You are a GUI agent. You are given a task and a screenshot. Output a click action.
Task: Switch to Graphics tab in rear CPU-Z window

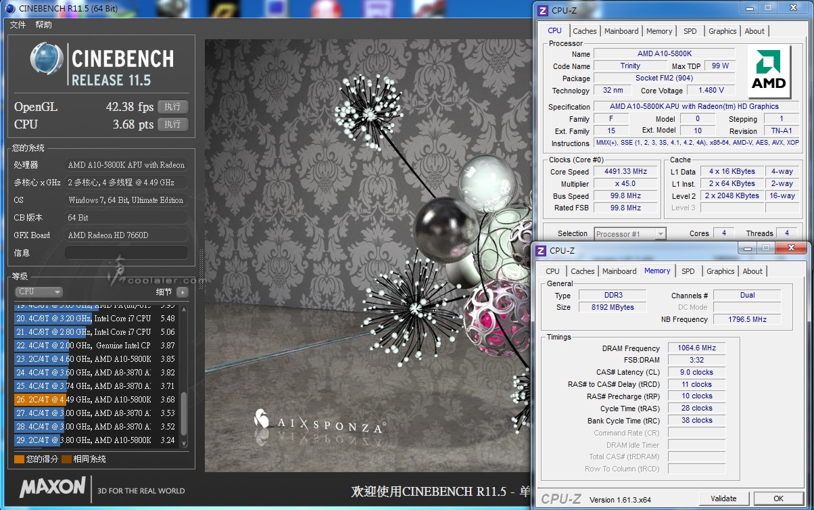pyautogui.click(x=722, y=31)
